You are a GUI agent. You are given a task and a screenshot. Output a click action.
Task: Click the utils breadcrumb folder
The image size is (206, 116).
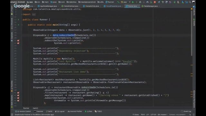click(100, 2)
